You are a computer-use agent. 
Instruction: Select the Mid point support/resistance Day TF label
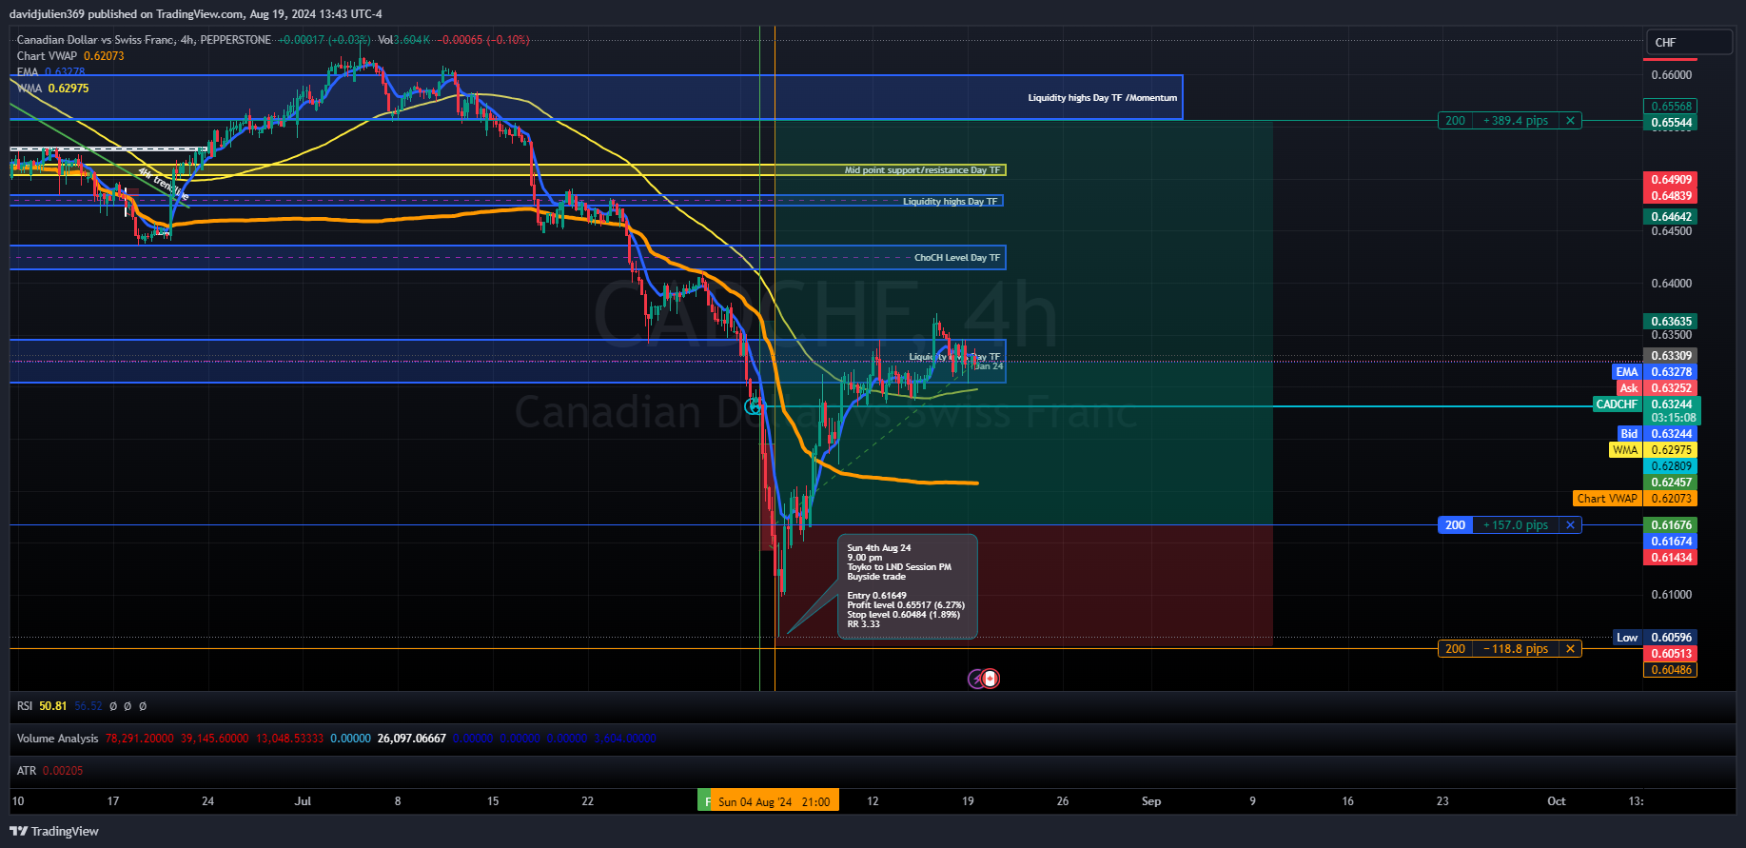click(x=923, y=170)
